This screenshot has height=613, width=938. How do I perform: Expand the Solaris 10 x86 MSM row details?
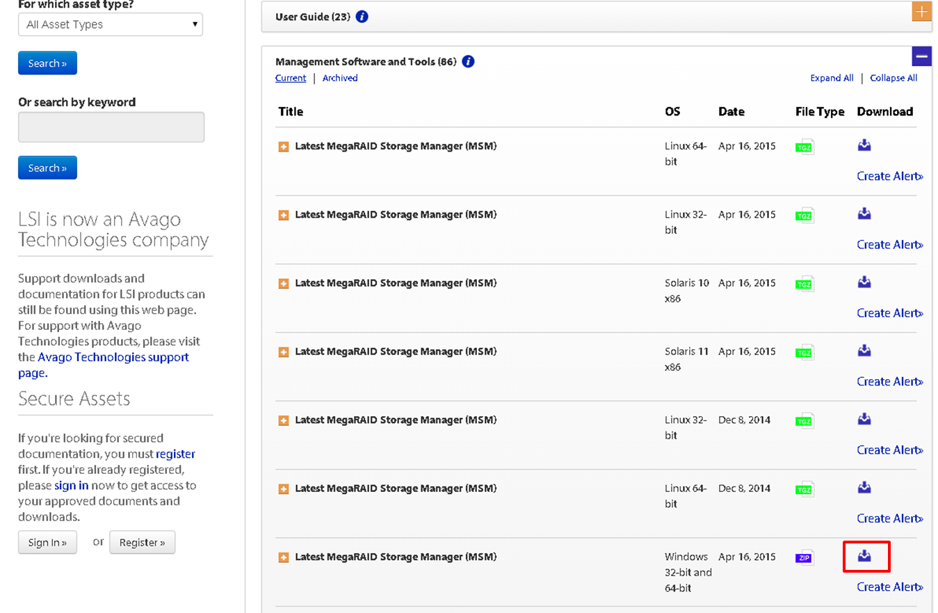(284, 284)
